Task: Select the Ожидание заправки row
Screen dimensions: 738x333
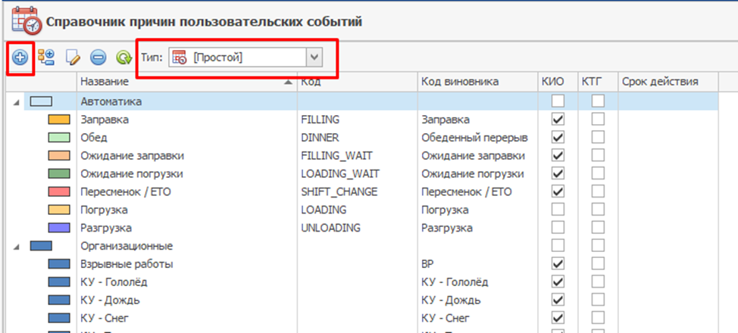Action: pyautogui.click(x=132, y=155)
